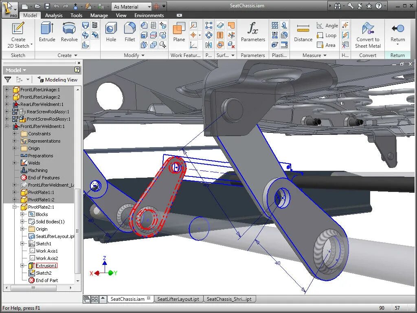The height and width of the screenshot is (313, 417).
Task: Click the Plane work feature tool
Action: [x=179, y=32]
